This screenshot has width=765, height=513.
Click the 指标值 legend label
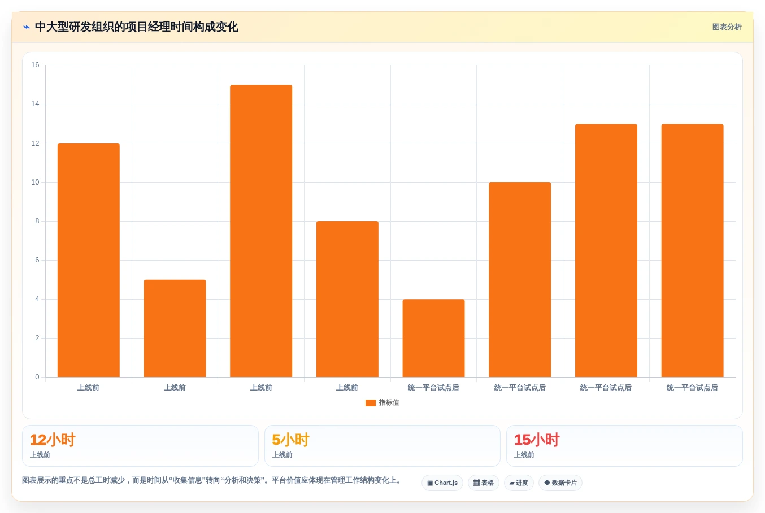tap(389, 403)
